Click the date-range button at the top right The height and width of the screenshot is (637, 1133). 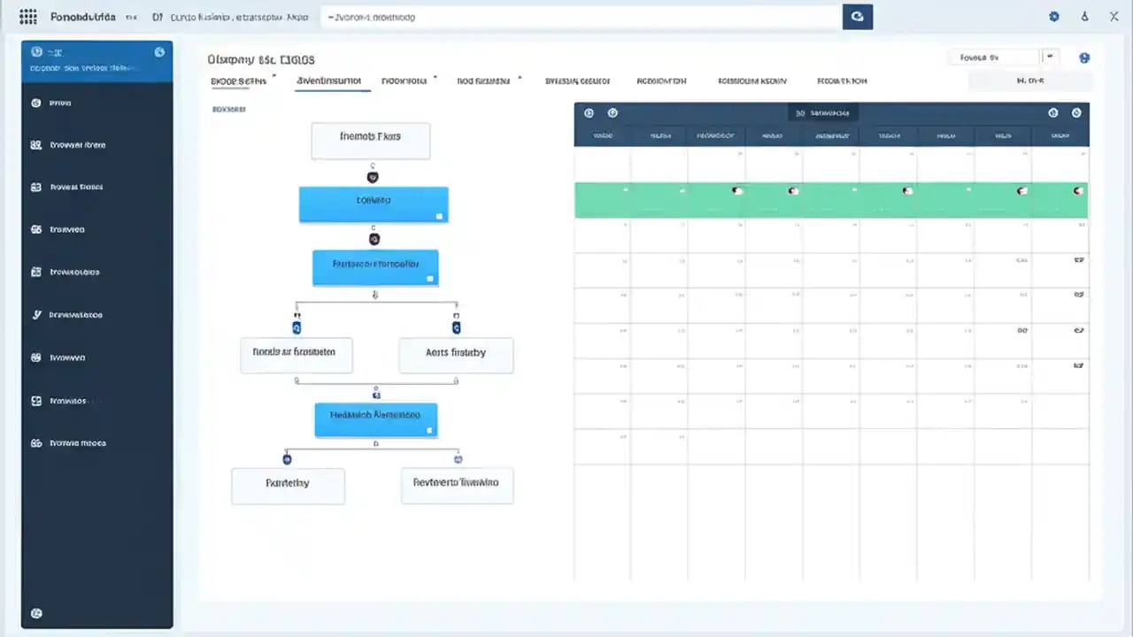tap(1030, 80)
